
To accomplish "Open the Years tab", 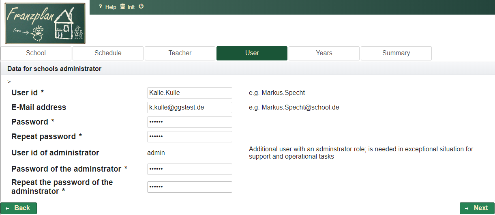I will pyautogui.click(x=324, y=53).
